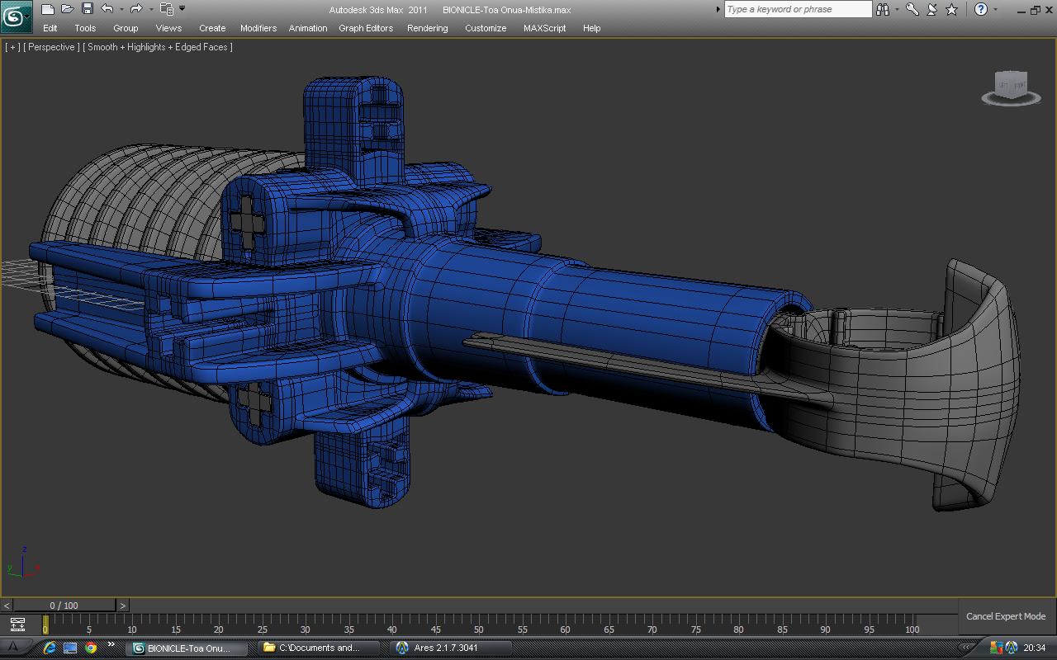
Task: Open the Modifiers menu
Action: 258,28
